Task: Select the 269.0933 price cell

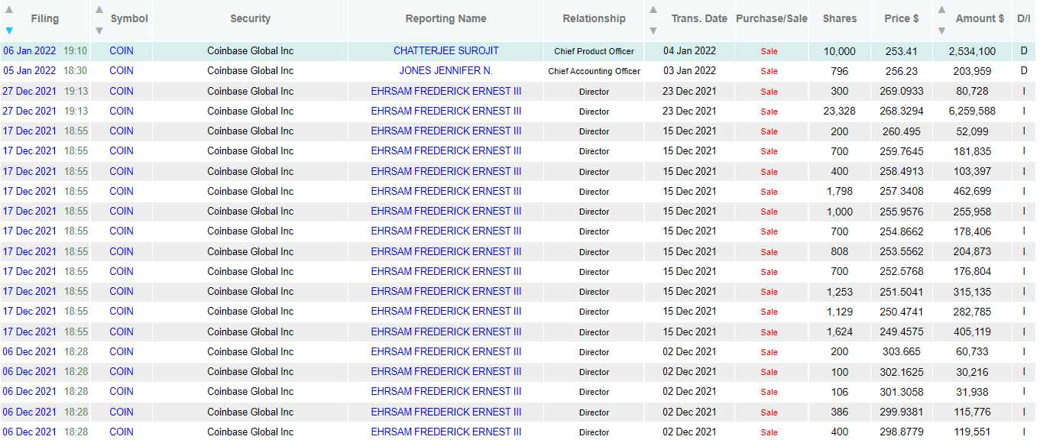Action: click(902, 91)
